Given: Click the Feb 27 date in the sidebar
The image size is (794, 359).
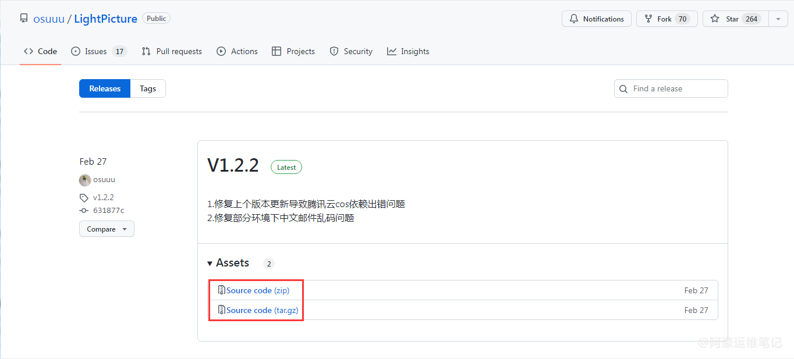Looking at the screenshot, I should tap(93, 162).
